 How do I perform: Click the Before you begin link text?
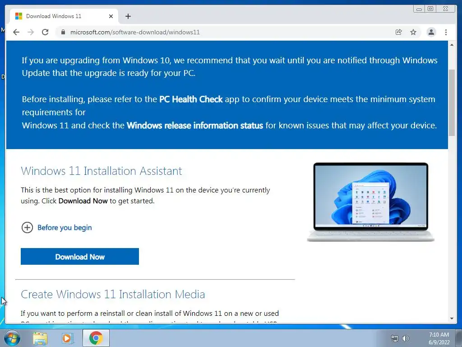pyautogui.click(x=65, y=228)
